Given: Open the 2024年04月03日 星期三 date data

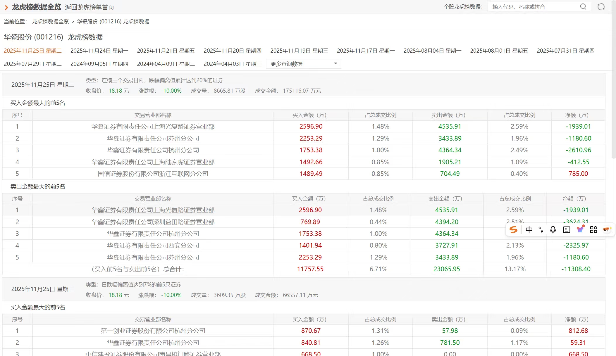Looking at the screenshot, I should (232, 64).
